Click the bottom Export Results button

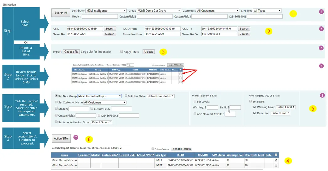(181, 149)
